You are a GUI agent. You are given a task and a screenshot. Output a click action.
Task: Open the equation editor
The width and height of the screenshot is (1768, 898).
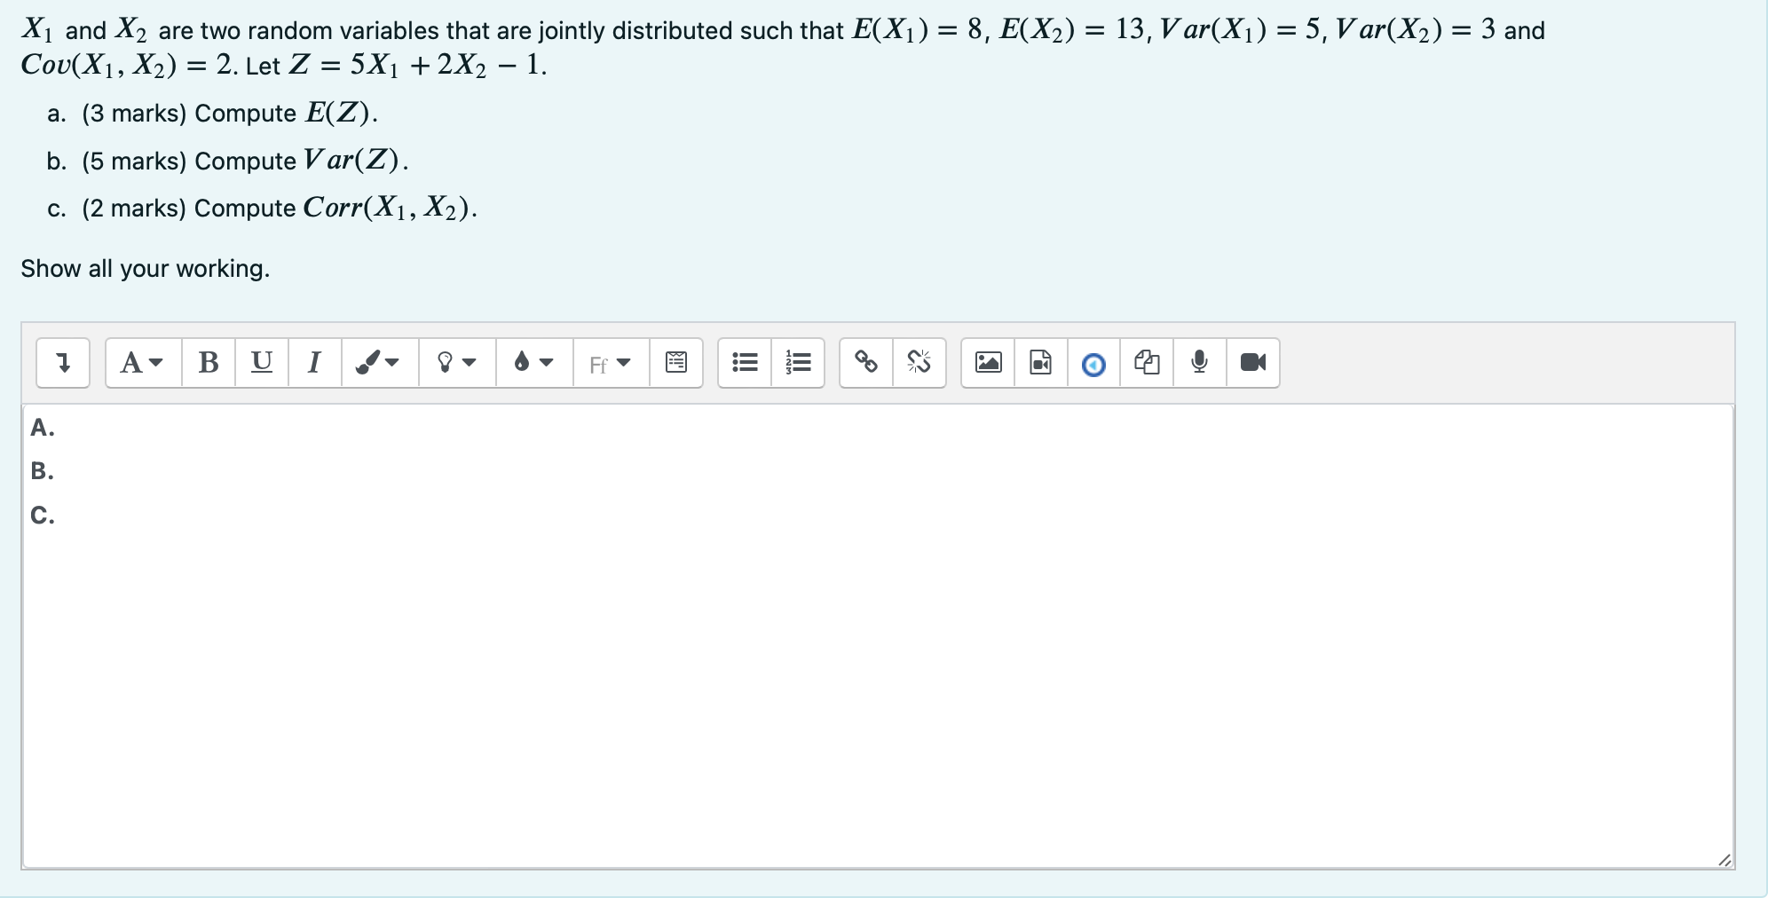[676, 362]
